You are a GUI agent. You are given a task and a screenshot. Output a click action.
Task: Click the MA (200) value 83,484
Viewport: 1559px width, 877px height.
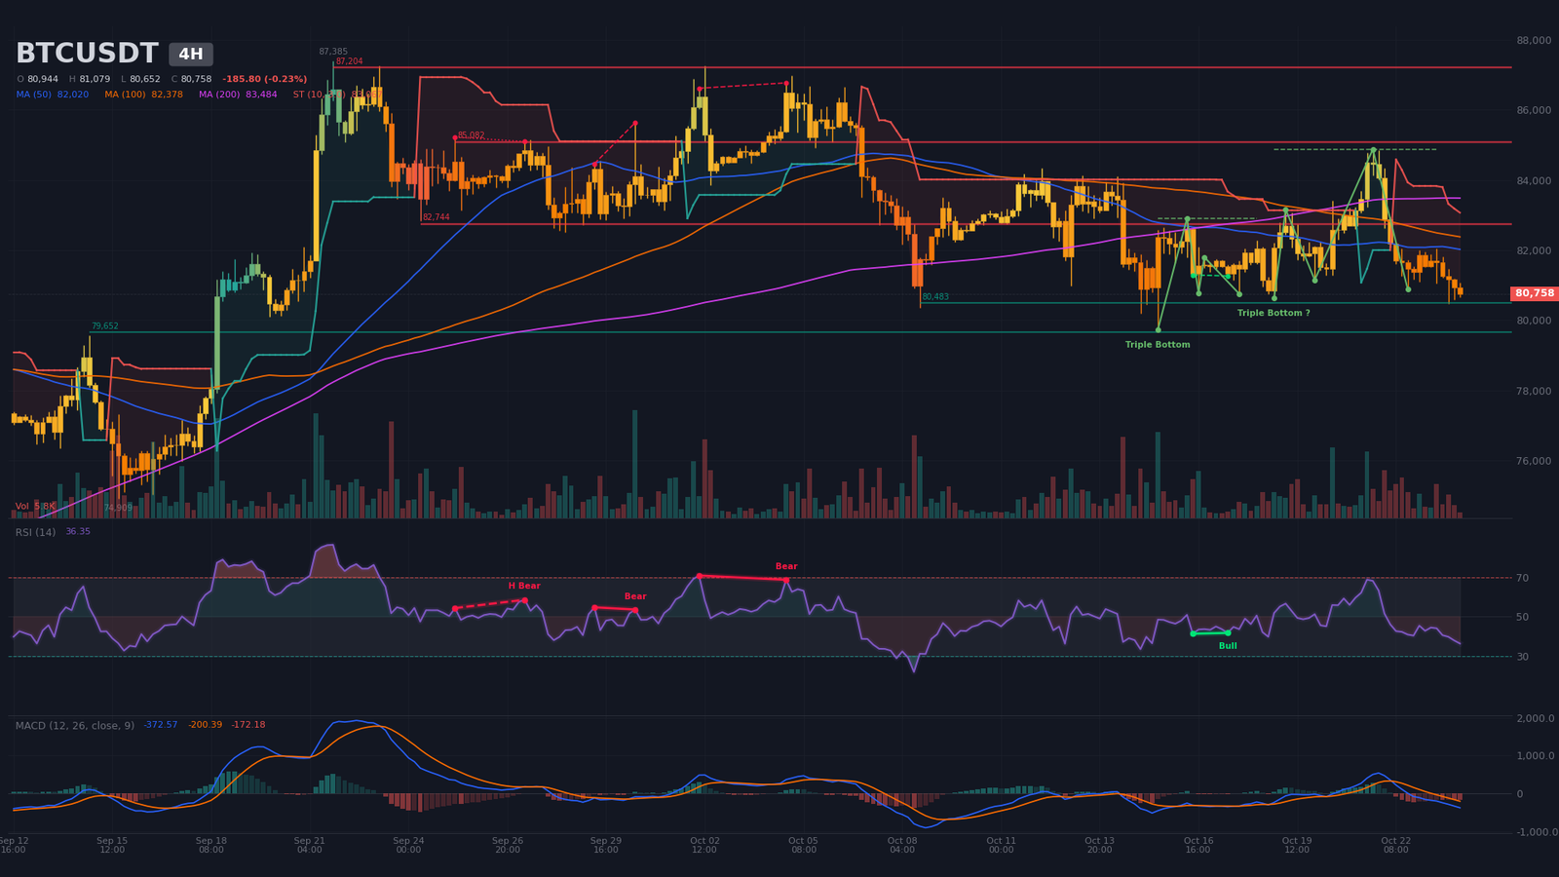[x=261, y=95]
